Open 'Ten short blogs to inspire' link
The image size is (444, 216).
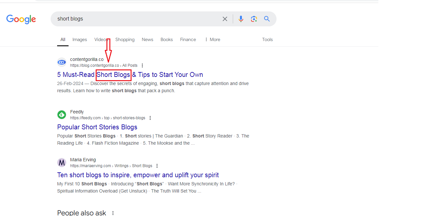coord(138,175)
